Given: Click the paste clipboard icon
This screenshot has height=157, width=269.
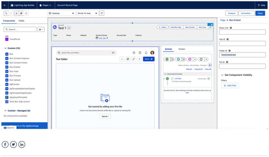Looking at the screenshot, I should pos(26,13).
